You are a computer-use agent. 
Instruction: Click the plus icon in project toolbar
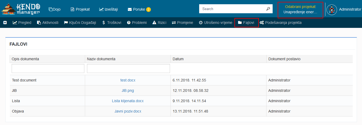tap(5, 23)
